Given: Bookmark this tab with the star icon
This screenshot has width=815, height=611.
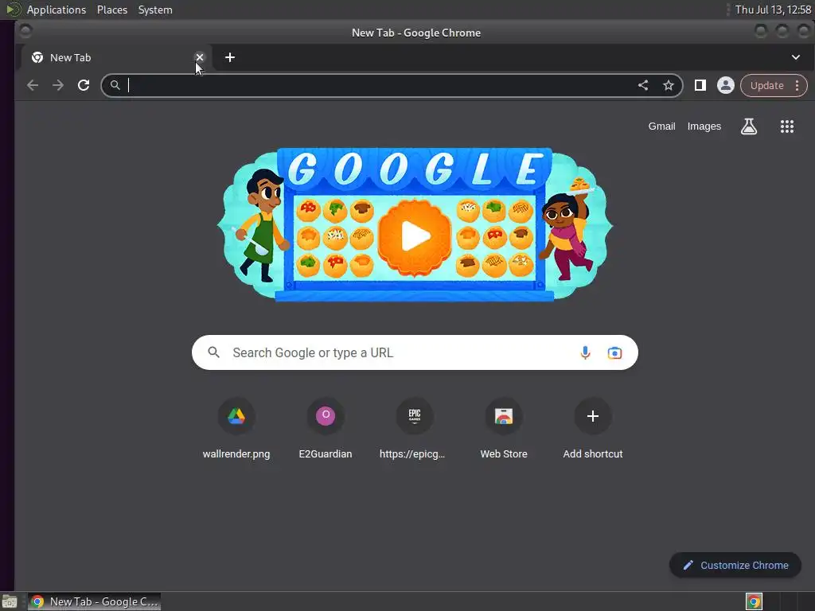Looking at the screenshot, I should coord(669,85).
